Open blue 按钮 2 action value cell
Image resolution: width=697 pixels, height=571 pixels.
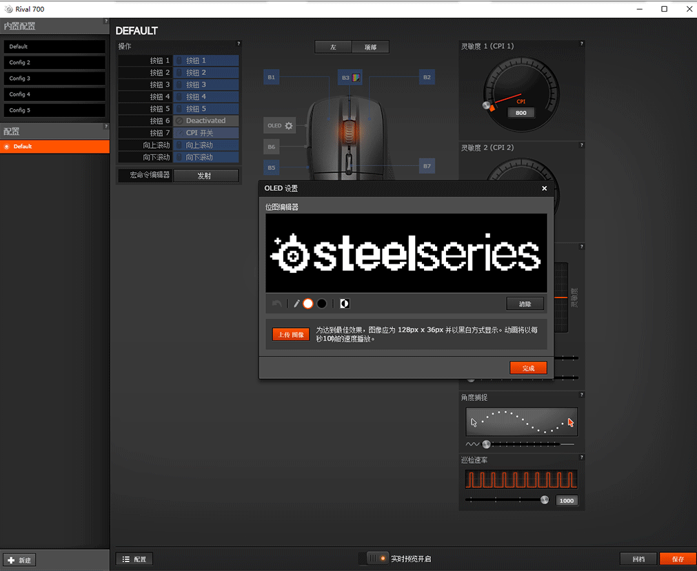point(206,72)
